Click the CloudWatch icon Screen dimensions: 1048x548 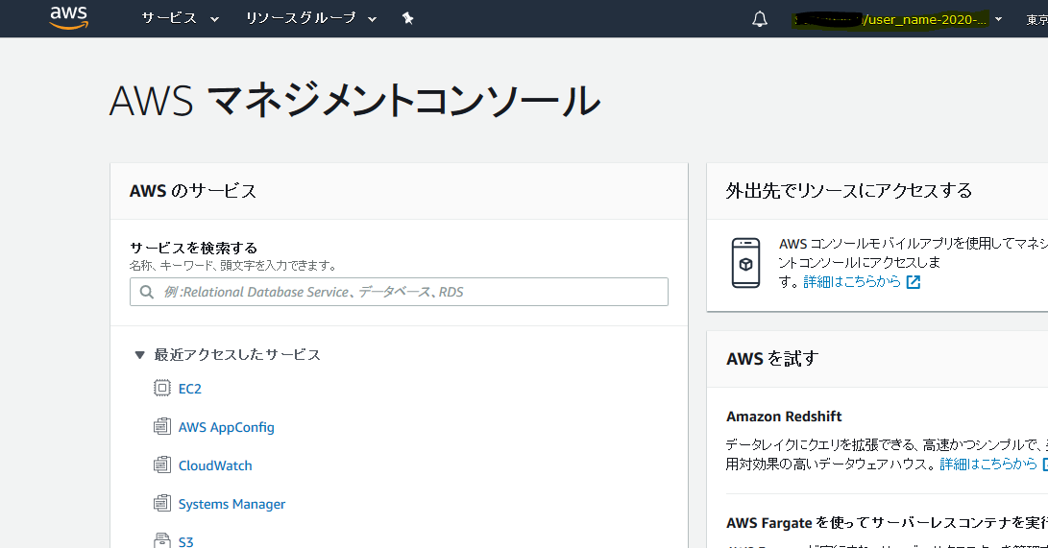coord(161,465)
